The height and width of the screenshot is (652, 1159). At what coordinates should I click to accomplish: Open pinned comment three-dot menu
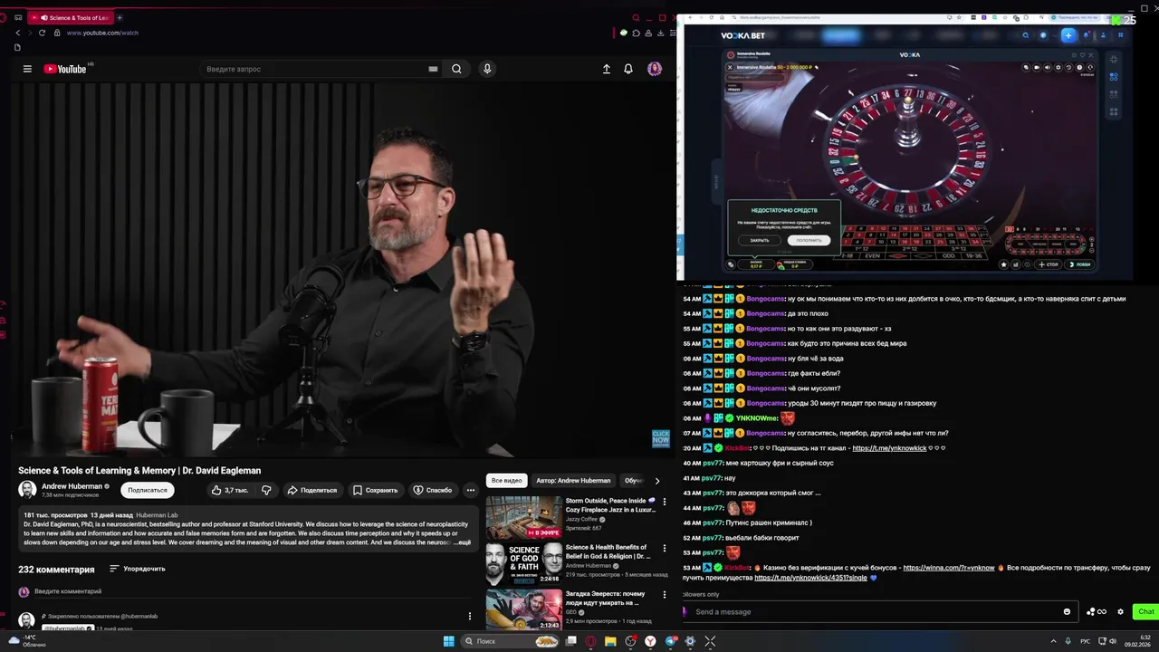click(x=469, y=617)
